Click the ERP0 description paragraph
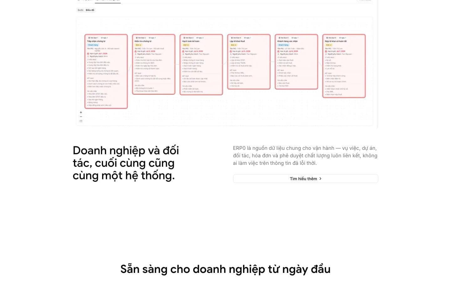 click(305, 155)
